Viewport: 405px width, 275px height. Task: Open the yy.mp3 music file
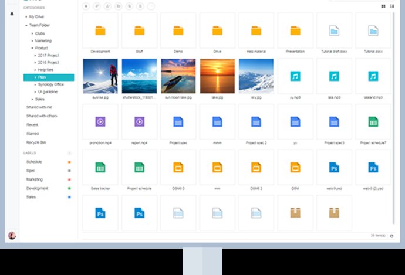(x=295, y=76)
